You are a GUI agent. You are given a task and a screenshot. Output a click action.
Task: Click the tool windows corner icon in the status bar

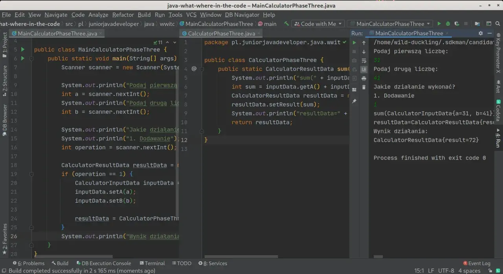(4, 271)
